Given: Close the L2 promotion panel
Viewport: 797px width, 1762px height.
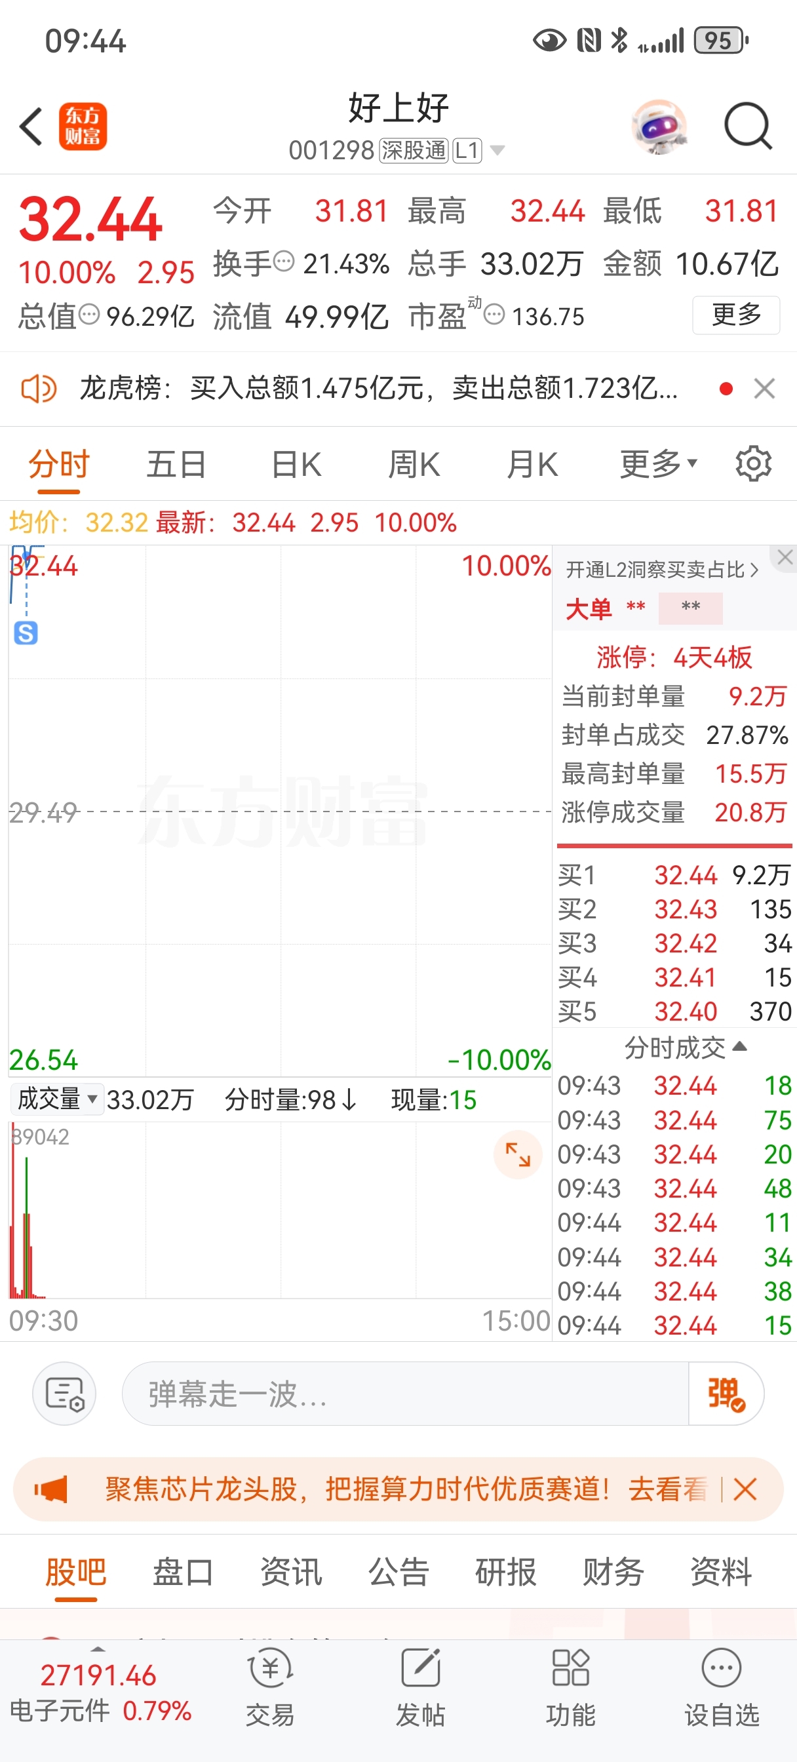Looking at the screenshot, I should [x=785, y=557].
